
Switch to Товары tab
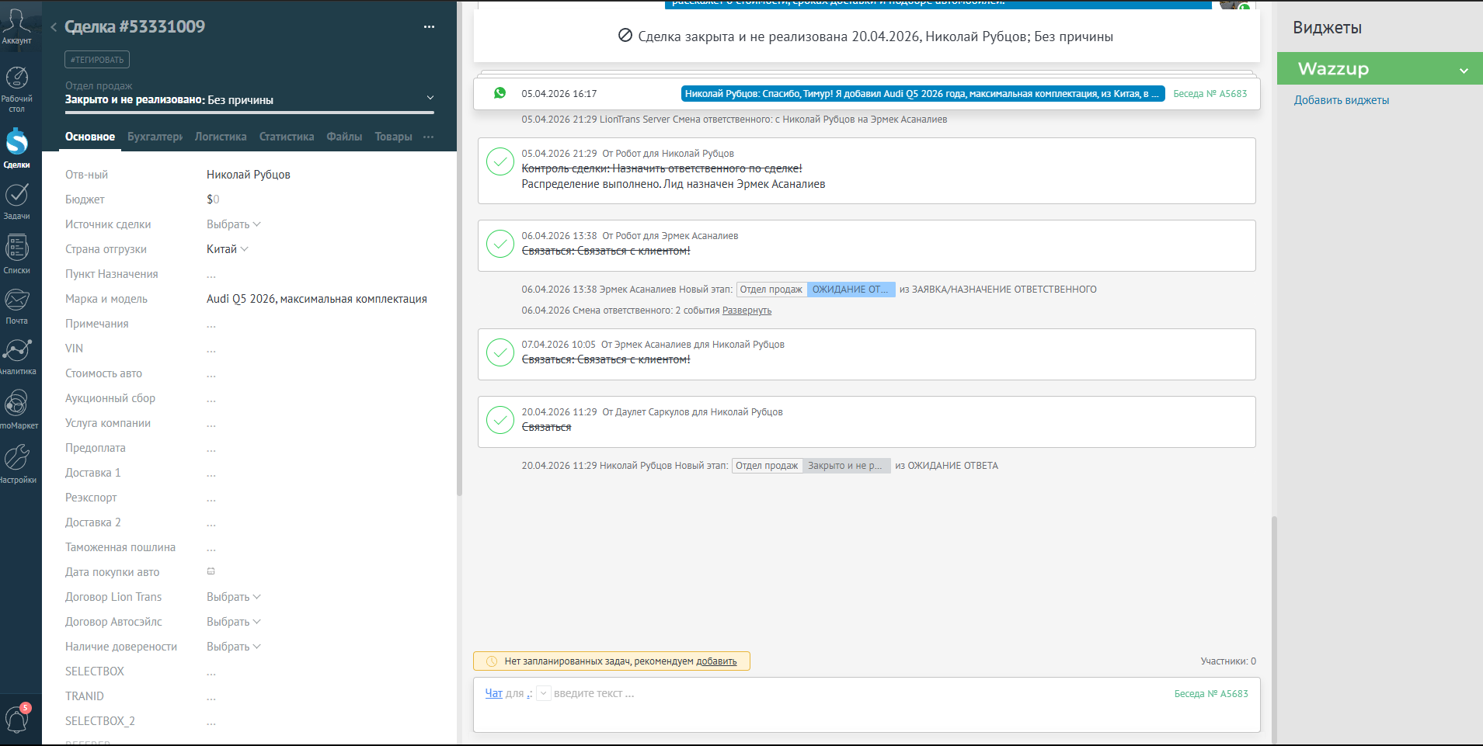coord(393,137)
